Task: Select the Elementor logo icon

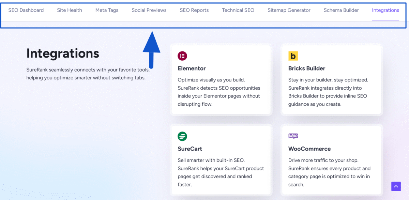Action: tap(182, 56)
